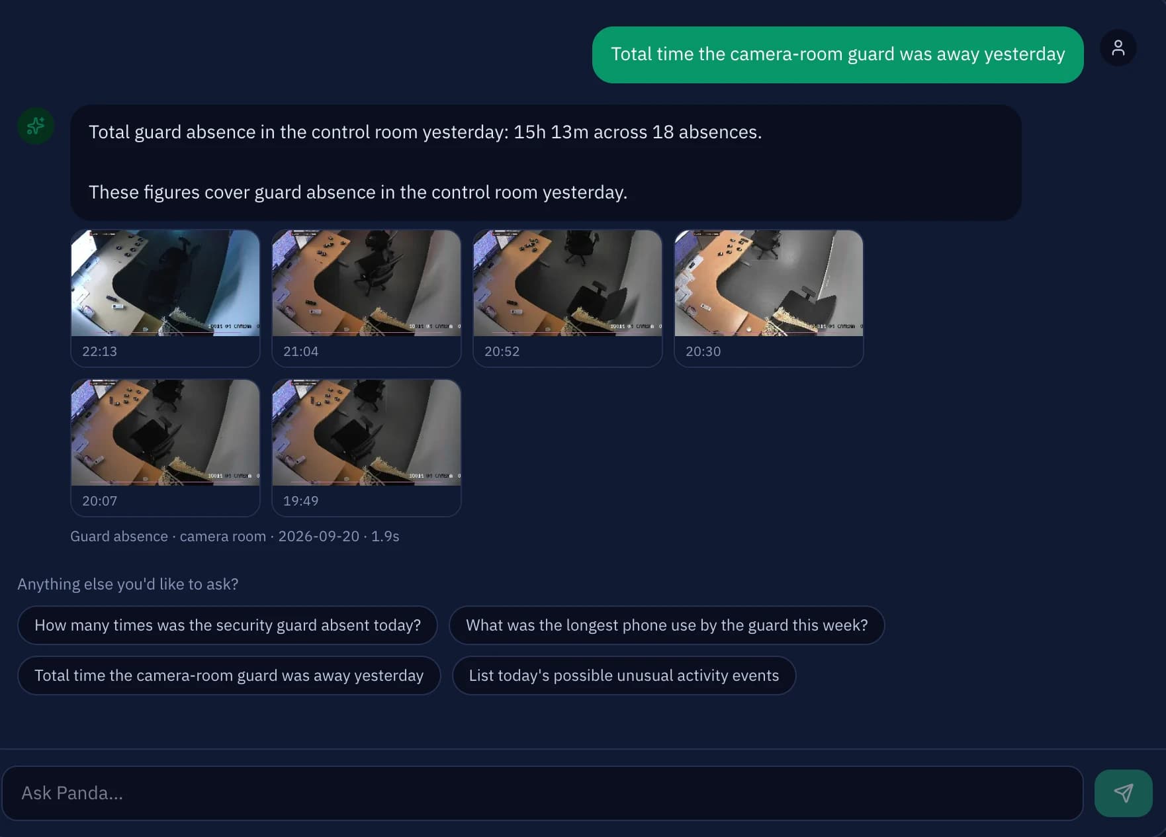Open the 21:04 camera snapshot
The width and height of the screenshot is (1166, 837).
[367, 298]
